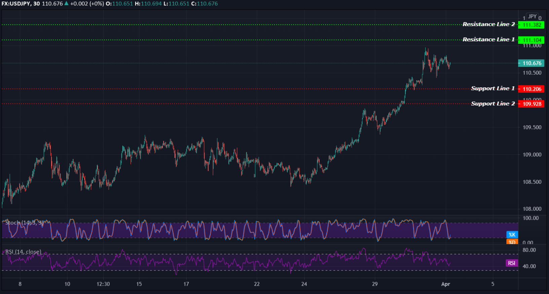Click the RSI (14, close) indicator label
Viewport: 549px width, 294px height.
[x=23, y=252]
